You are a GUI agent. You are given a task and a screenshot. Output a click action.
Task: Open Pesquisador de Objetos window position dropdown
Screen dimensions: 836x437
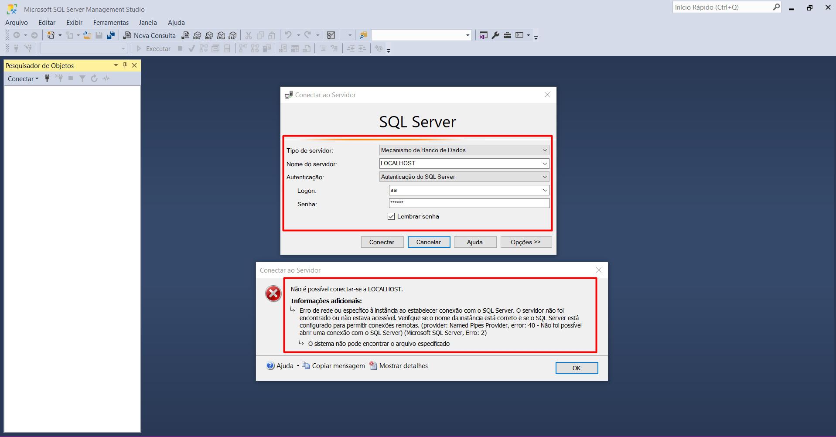pyautogui.click(x=116, y=65)
